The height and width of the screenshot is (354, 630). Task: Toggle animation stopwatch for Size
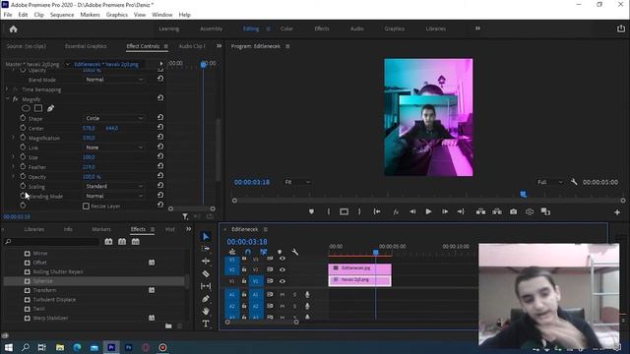point(23,157)
